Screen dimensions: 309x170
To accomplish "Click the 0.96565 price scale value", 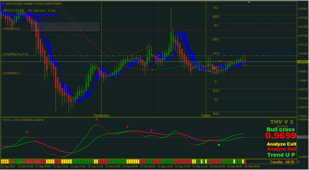I will [x=303, y=116].
